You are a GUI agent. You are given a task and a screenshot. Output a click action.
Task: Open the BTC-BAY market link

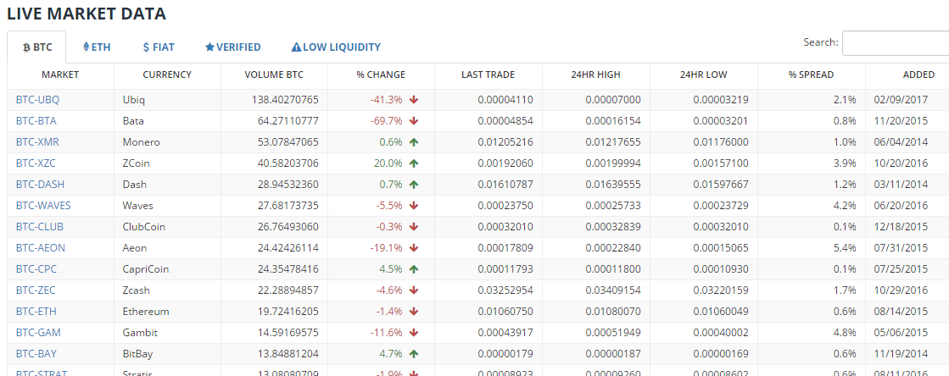coord(36,354)
